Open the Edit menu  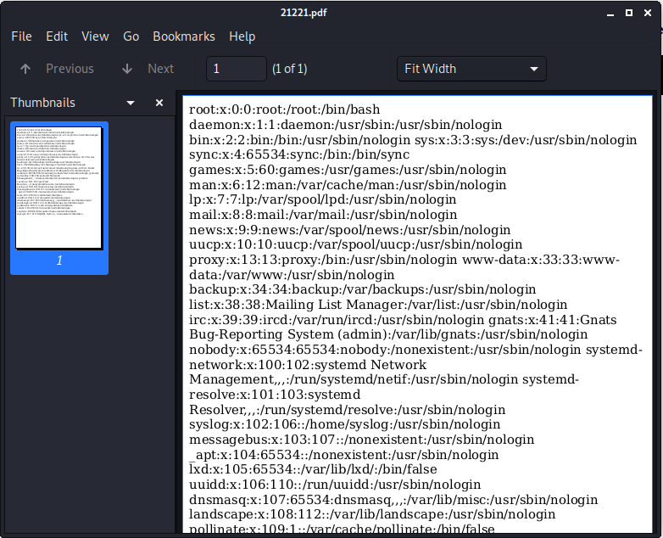tap(57, 36)
